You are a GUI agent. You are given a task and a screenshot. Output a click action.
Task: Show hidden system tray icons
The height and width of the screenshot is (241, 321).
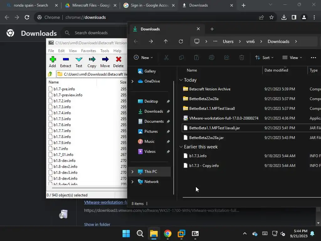[245, 233]
